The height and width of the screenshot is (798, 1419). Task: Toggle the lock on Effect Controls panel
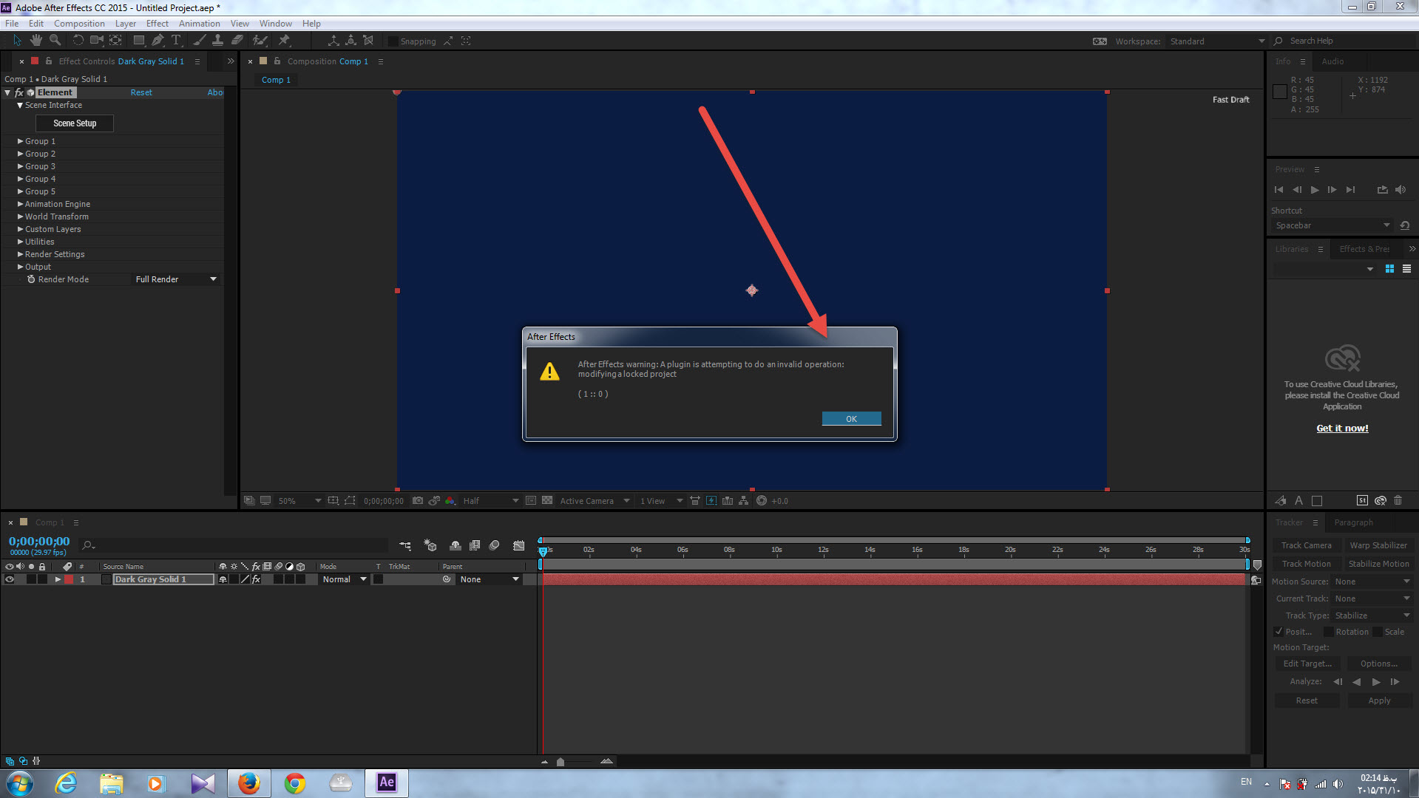[49, 61]
